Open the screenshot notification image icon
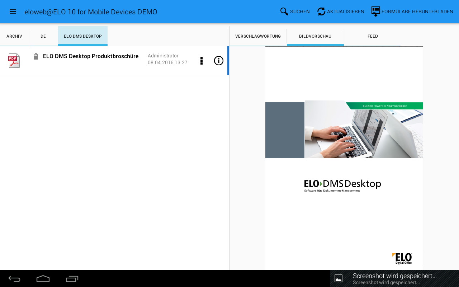 pos(339,278)
